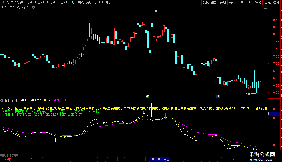Click the 5.96 low price label

(x=249, y=94)
